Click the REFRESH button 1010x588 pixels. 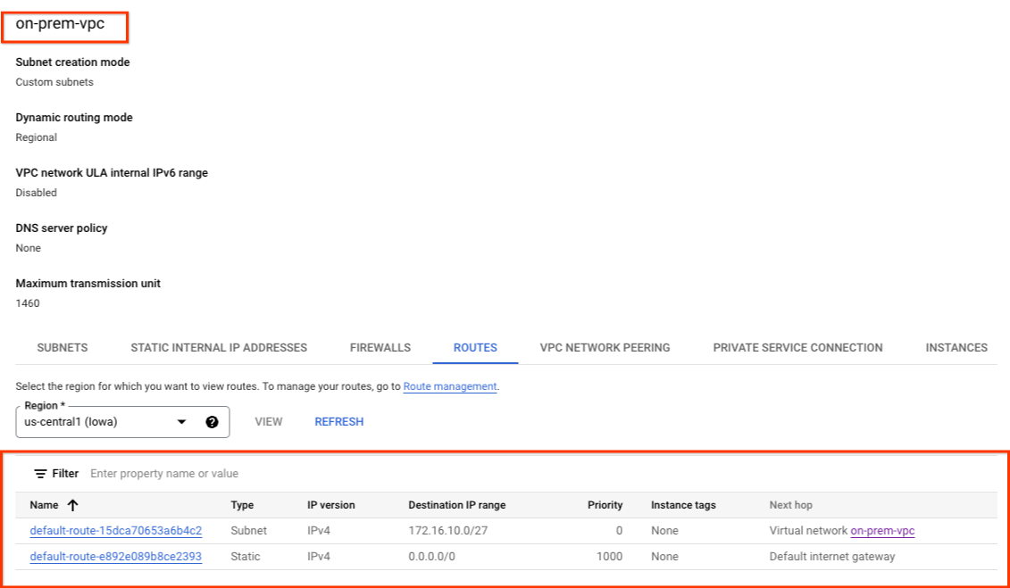[338, 422]
